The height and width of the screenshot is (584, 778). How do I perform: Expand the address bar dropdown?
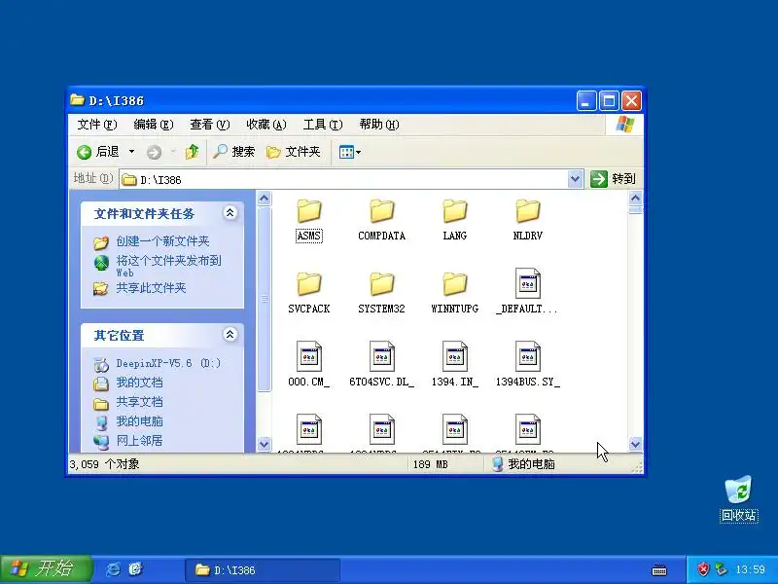tap(575, 179)
